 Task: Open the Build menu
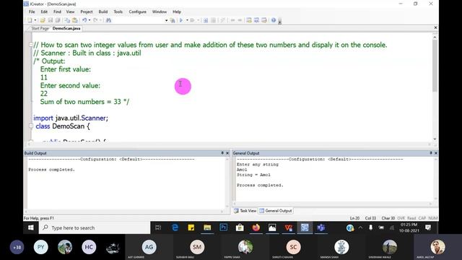(x=103, y=12)
